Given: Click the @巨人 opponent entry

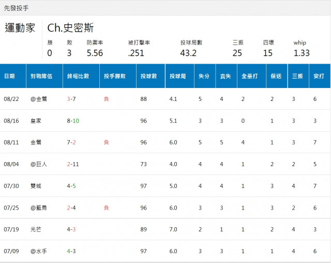Looking at the screenshot, I should tap(39, 164).
